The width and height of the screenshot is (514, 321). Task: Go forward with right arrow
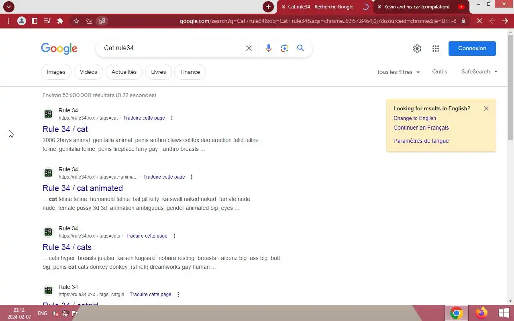505,21
